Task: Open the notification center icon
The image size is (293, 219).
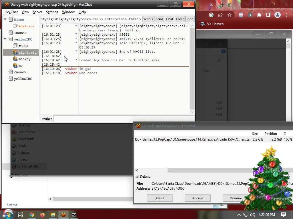Action: pyautogui.click(x=284, y=215)
